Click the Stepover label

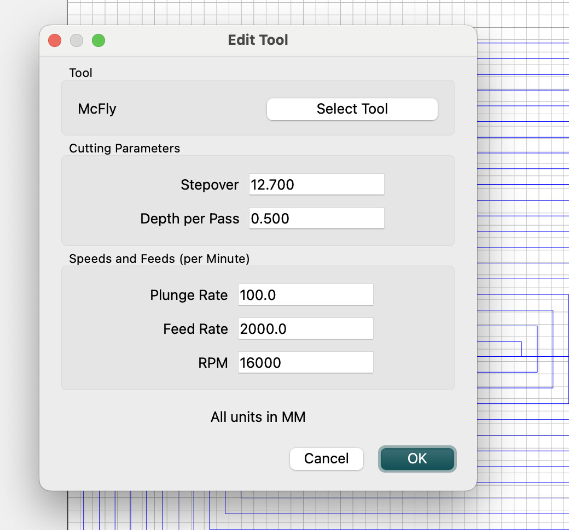pyautogui.click(x=210, y=185)
